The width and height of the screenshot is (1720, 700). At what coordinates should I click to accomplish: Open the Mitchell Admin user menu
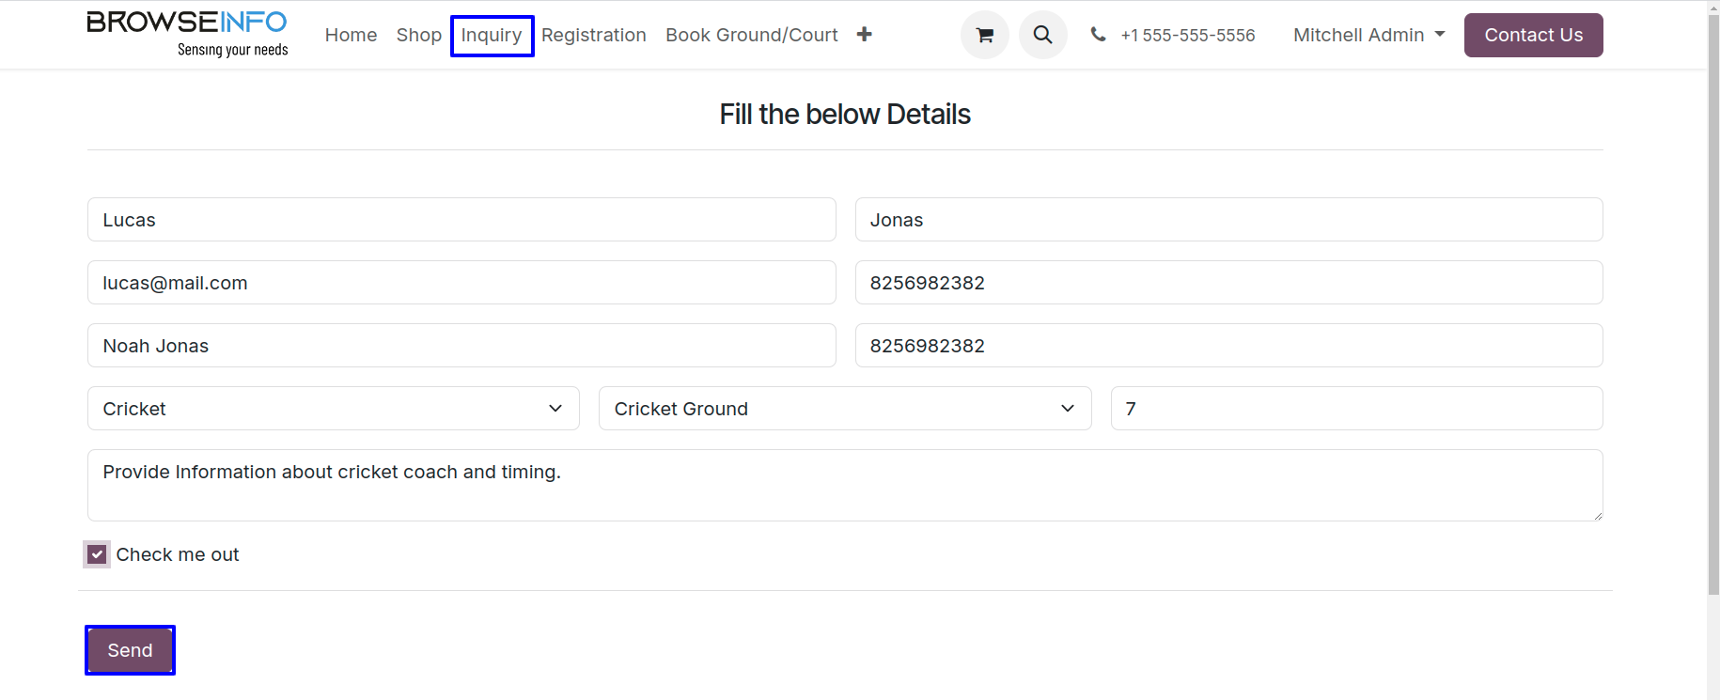[1368, 35]
